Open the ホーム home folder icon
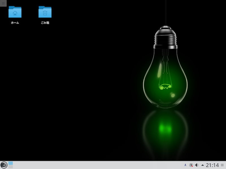 [15, 12]
